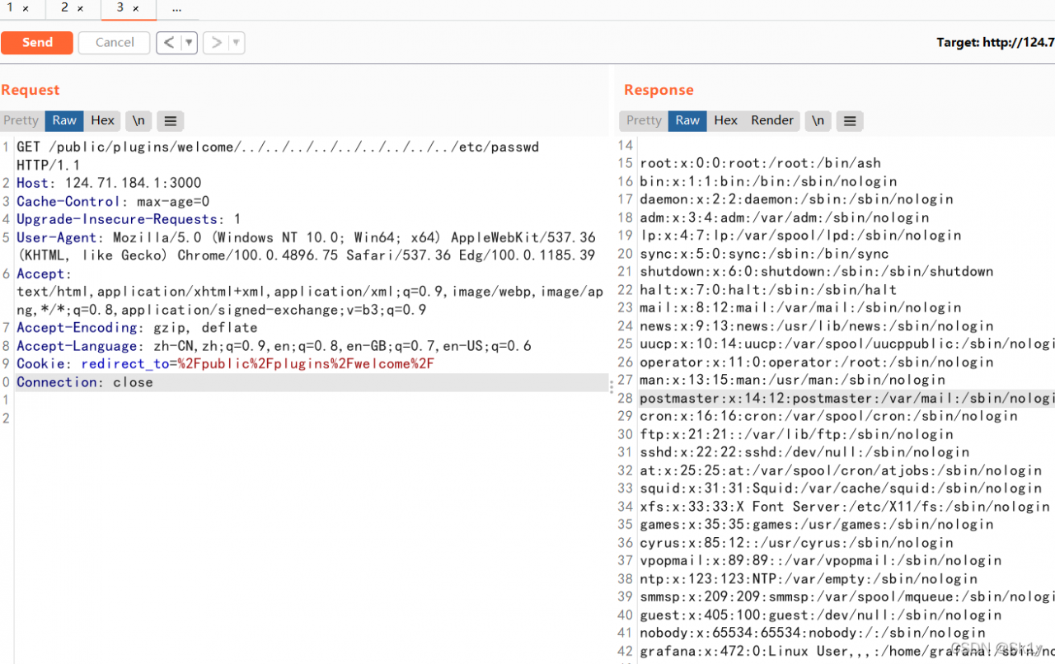This screenshot has height=664, width=1055.
Task: Switch Response view to Pretty
Action: [644, 120]
